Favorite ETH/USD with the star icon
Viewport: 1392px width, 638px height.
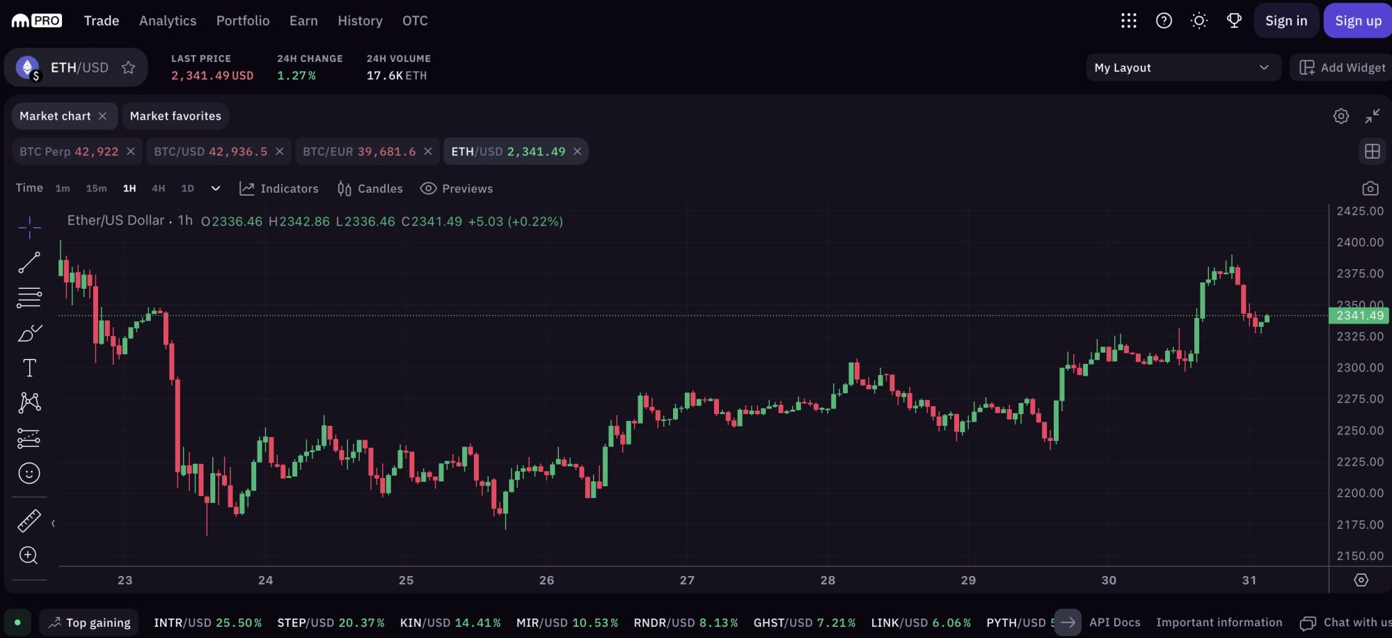128,67
